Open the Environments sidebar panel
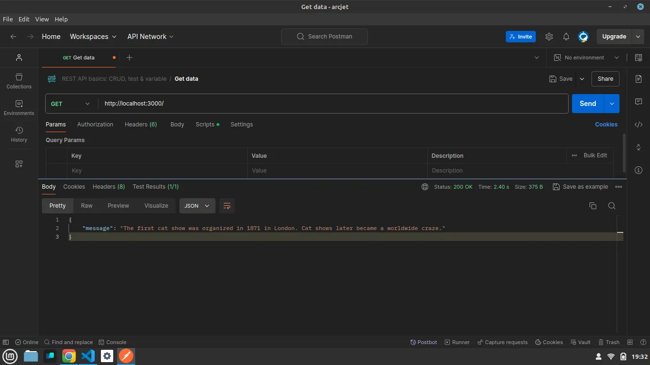 (x=19, y=107)
